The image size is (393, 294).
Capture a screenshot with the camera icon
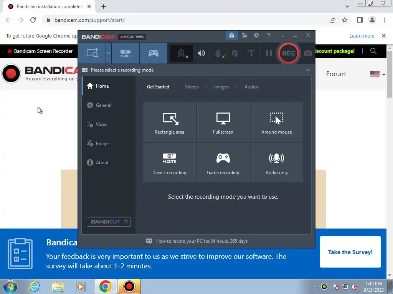click(x=308, y=53)
